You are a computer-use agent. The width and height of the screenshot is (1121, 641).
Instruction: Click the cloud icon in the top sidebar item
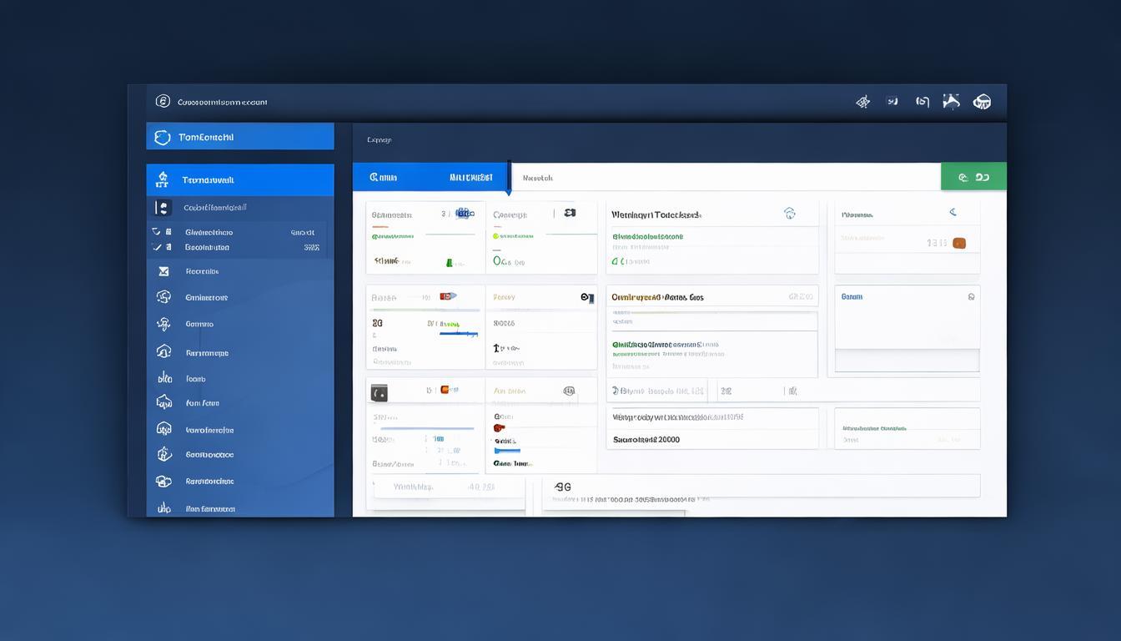tap(163, 137)
